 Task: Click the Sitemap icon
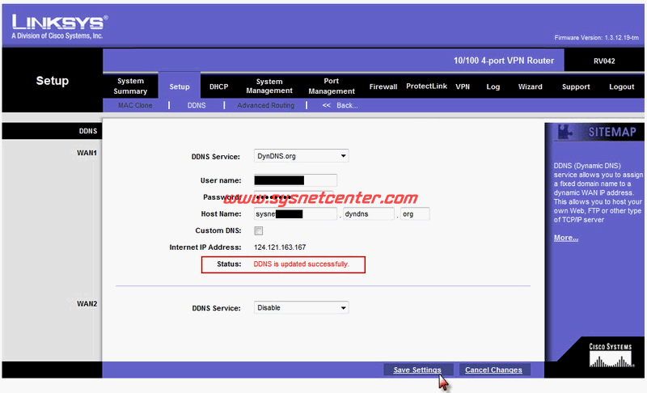pos(565,132)
